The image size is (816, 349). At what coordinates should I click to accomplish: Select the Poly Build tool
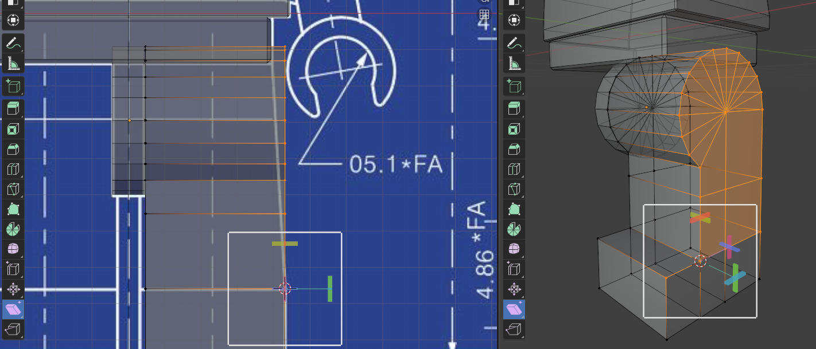coord(13,209)
